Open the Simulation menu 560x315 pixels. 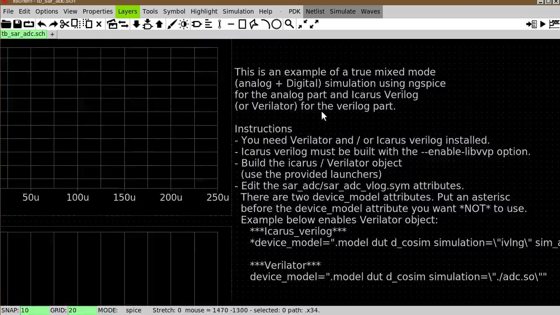pos(238,11)
